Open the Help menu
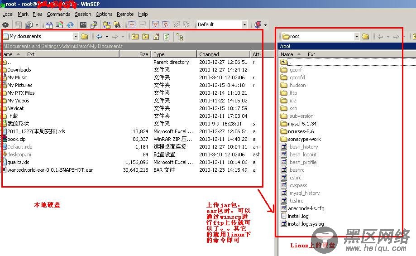The height and width of the screenshot is (256, 416). click(x=143, y=14)
